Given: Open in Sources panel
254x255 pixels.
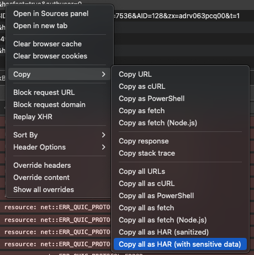Looking at the screenshot, I should pyautogui.click(x=51, y=14).
